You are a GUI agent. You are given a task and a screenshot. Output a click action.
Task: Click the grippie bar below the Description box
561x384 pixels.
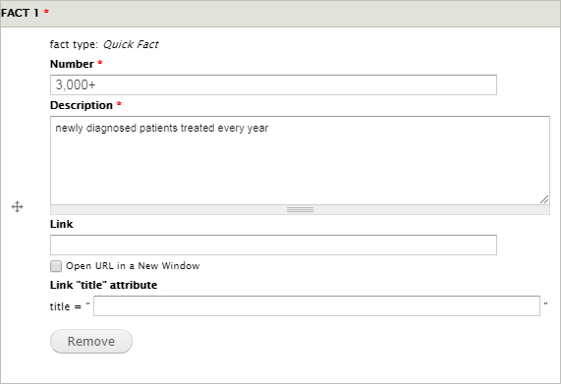[300, 210]
